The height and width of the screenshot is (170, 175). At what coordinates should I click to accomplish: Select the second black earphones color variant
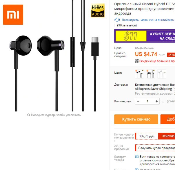(150, 74)
